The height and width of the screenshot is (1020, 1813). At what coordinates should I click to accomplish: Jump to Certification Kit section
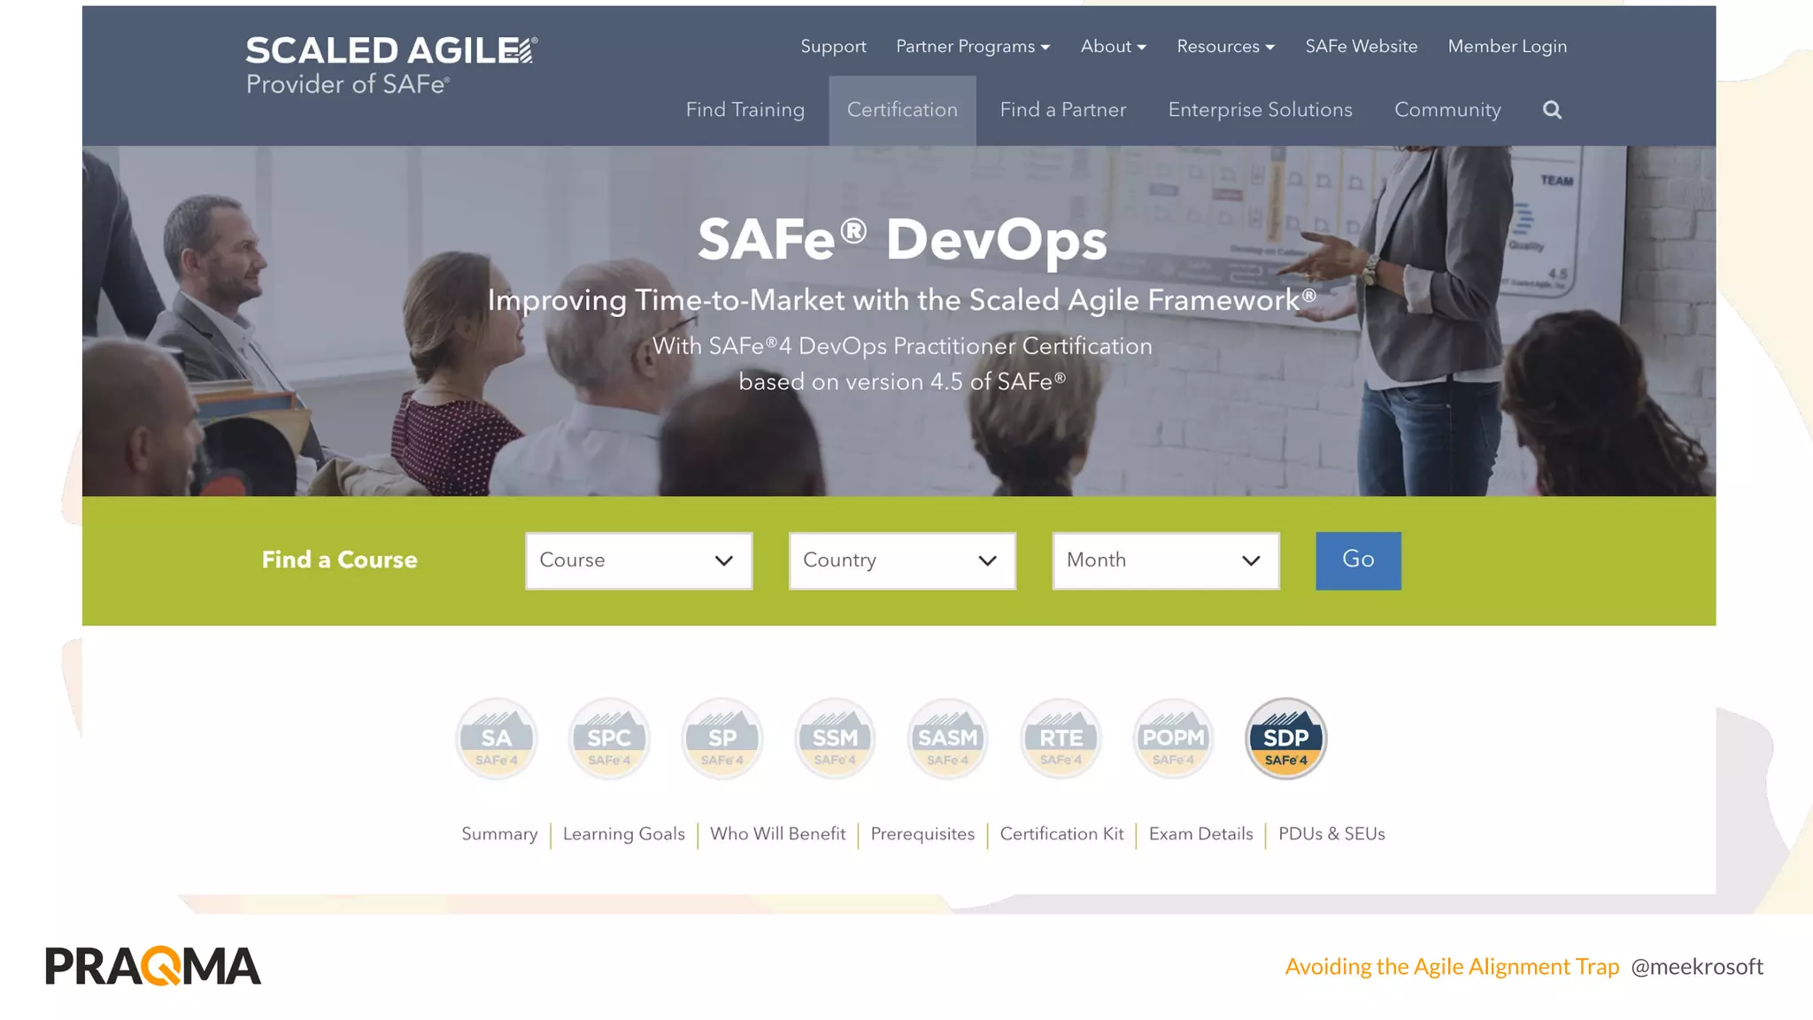[1061, 834]
